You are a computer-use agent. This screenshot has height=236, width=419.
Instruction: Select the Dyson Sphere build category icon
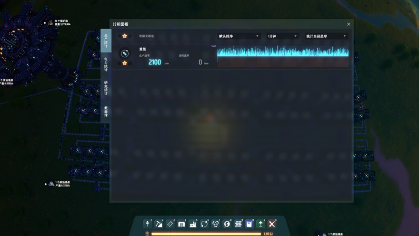227,224
